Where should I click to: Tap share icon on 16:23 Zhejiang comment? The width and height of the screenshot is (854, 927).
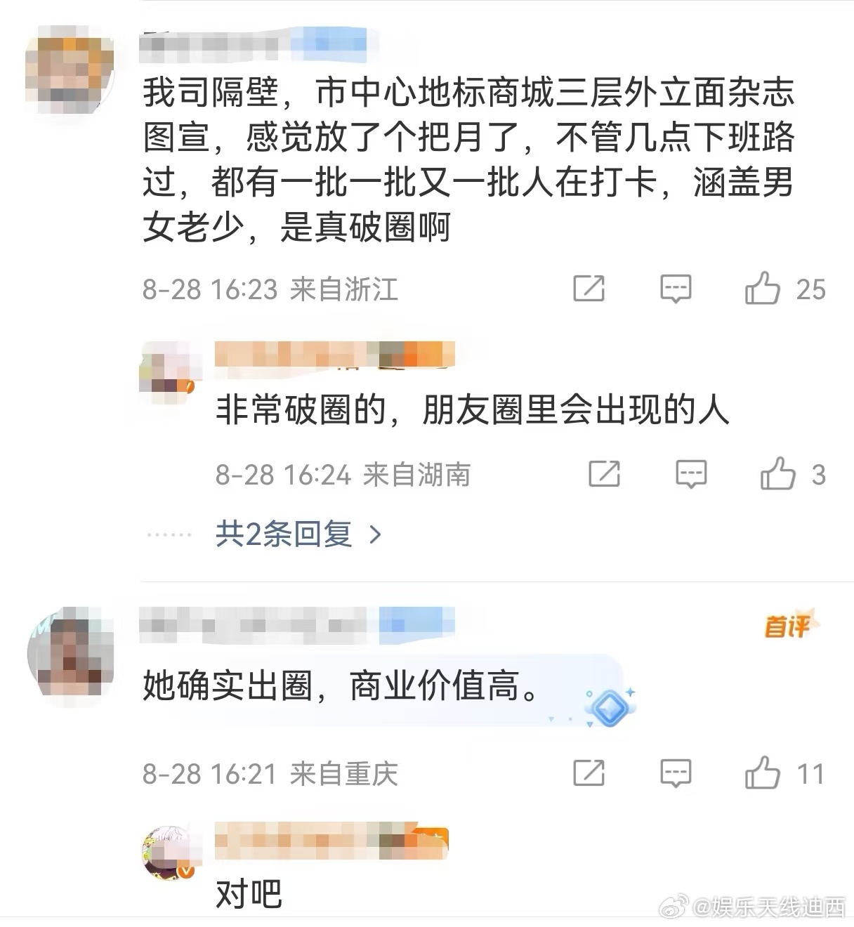tap(589, 288)
